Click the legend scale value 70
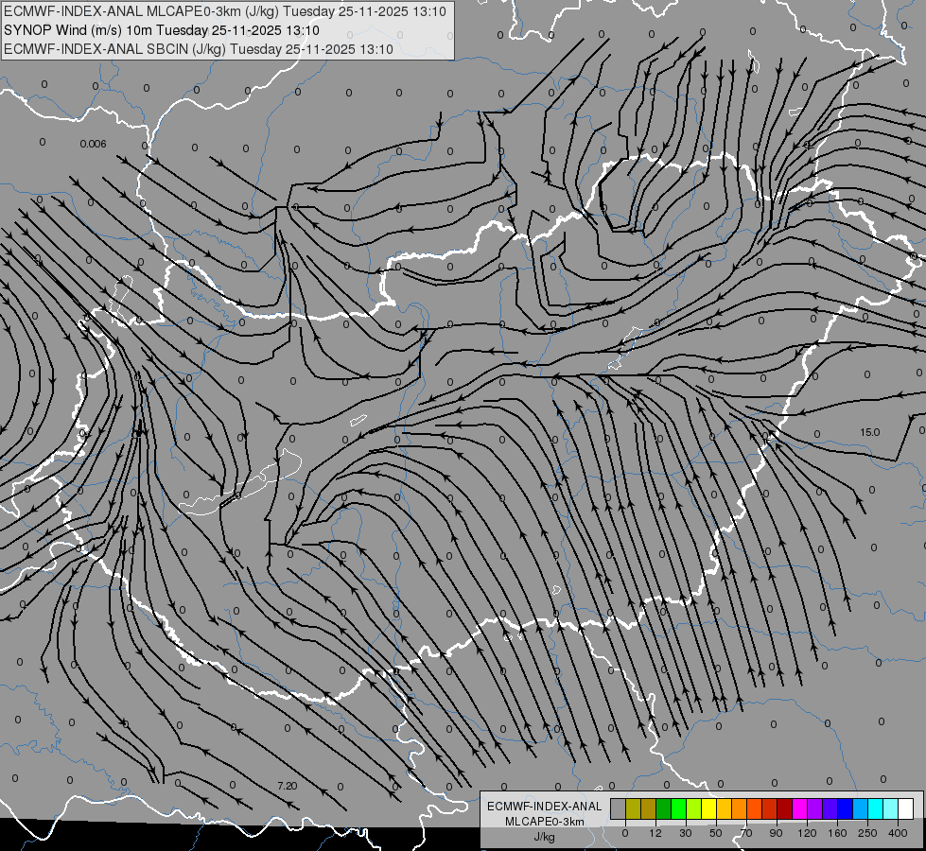 tap(746, 833)
